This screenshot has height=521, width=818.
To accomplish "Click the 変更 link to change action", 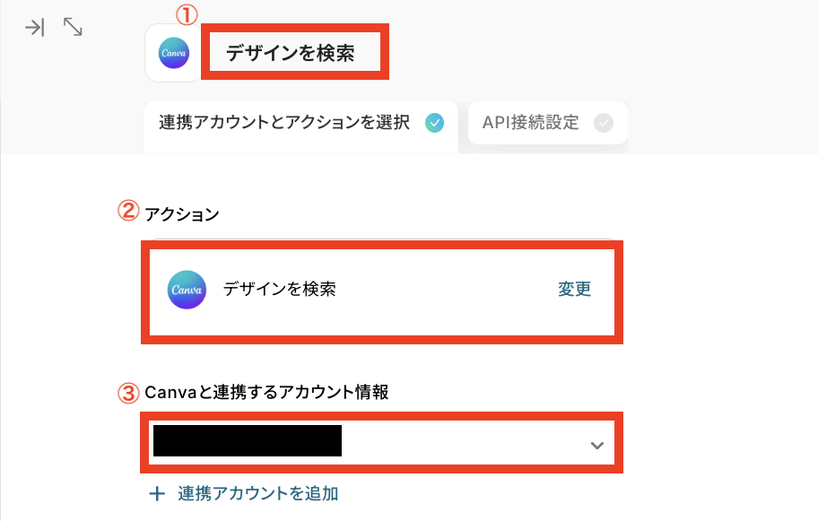I will coord(574,290).
